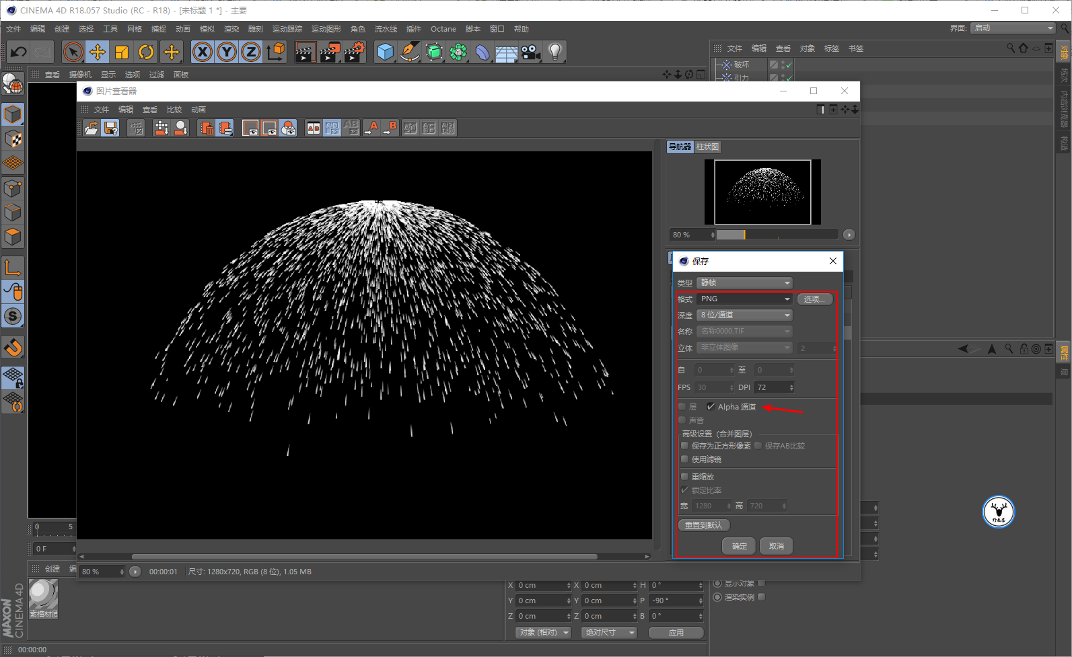
Task: Click the navigator zoom slider
Action: (777, 235)
